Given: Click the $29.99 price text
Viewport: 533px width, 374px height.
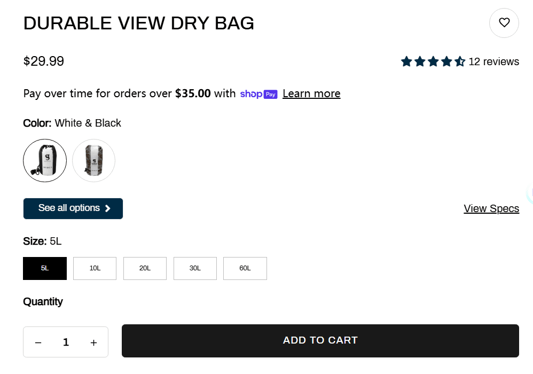Looking at the screenshot, I should [44, 61].
